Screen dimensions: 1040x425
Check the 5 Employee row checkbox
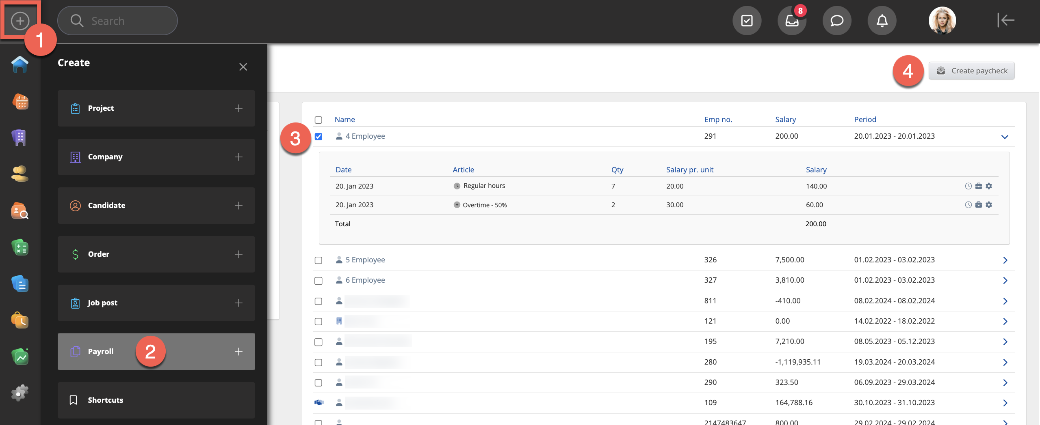click(318, 260)
